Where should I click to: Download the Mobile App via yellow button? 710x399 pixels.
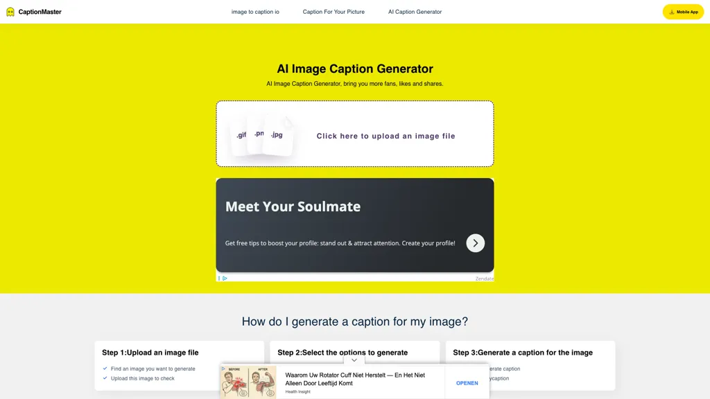(x=683, y=12)
